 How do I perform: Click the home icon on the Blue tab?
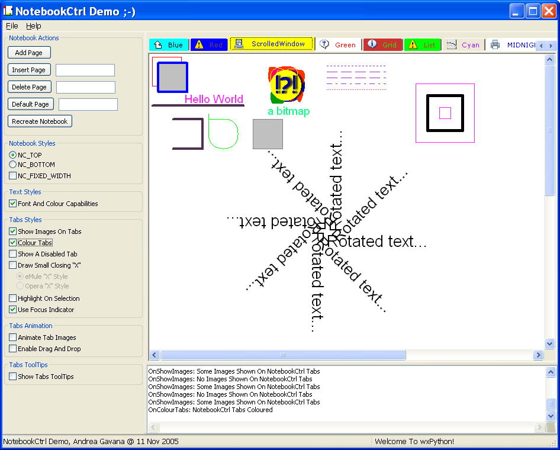click(x=158, y=45)
